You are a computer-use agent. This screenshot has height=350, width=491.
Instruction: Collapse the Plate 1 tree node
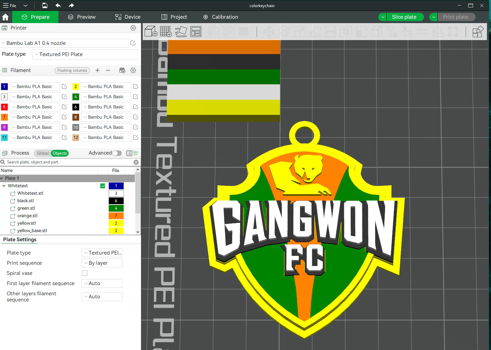click(2, 178)
